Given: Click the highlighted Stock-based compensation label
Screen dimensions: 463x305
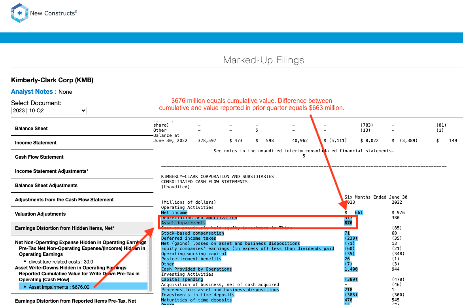Looking at the screenshot, I should point(193,233).
